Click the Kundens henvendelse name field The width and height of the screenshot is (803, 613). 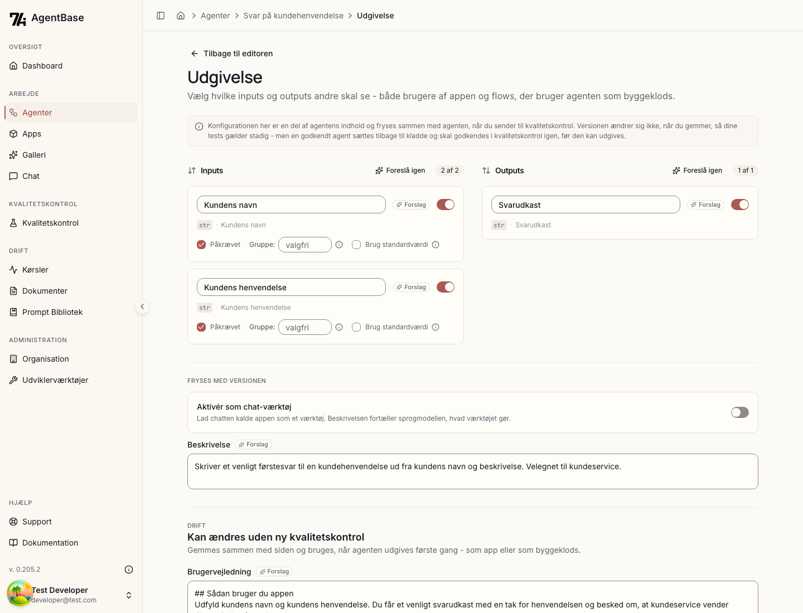click(291, 287)
